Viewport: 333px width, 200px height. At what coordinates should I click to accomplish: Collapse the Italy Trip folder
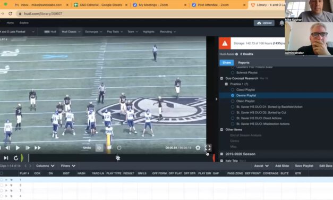pos(221,161)
